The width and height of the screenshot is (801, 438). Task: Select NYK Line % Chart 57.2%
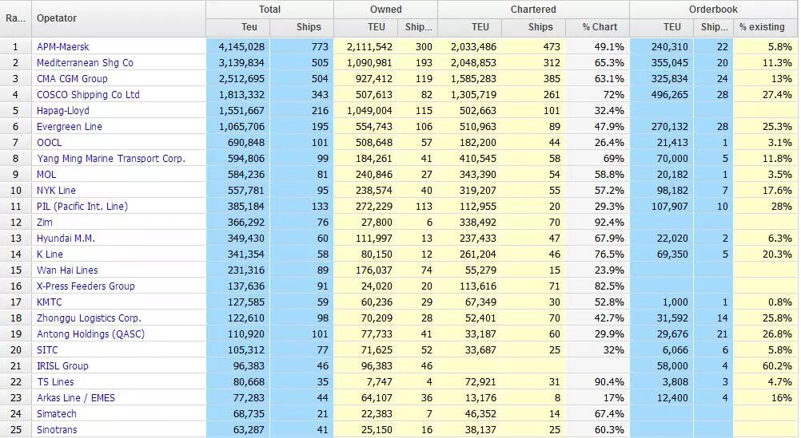point(609,190)
